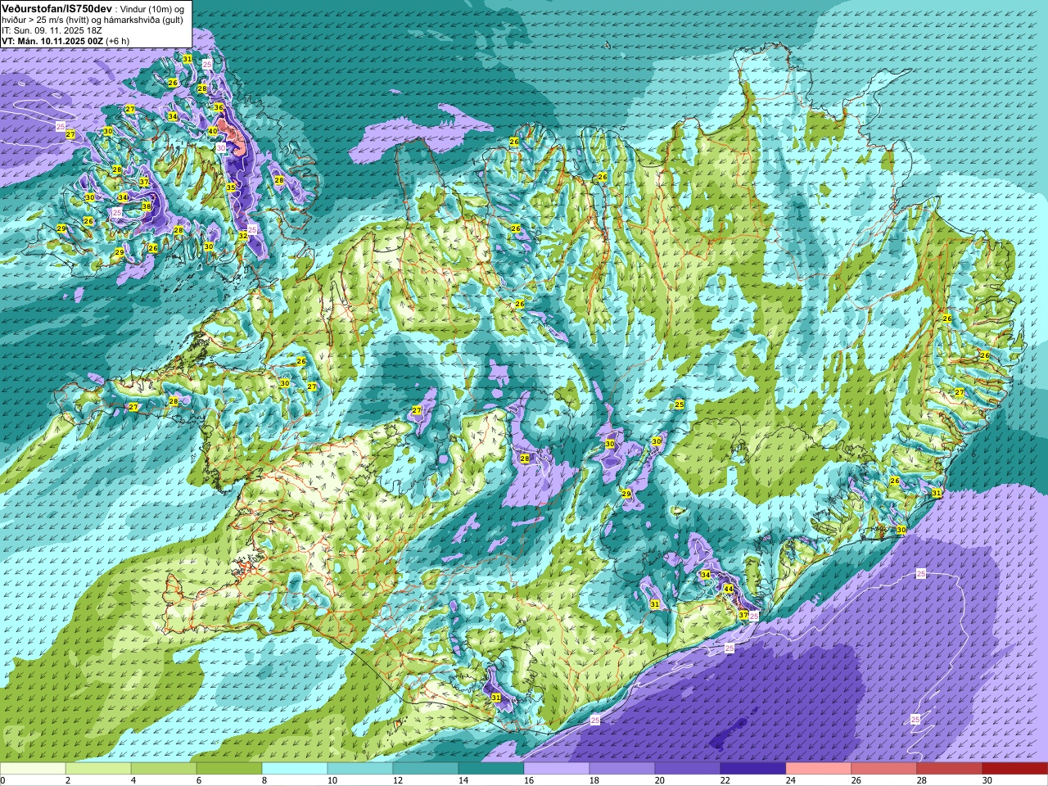Click the yellow gust label 38 on the map
The height and width of the screenshot is (786, 1048).
pyautogui.click(x=147, y=206)
